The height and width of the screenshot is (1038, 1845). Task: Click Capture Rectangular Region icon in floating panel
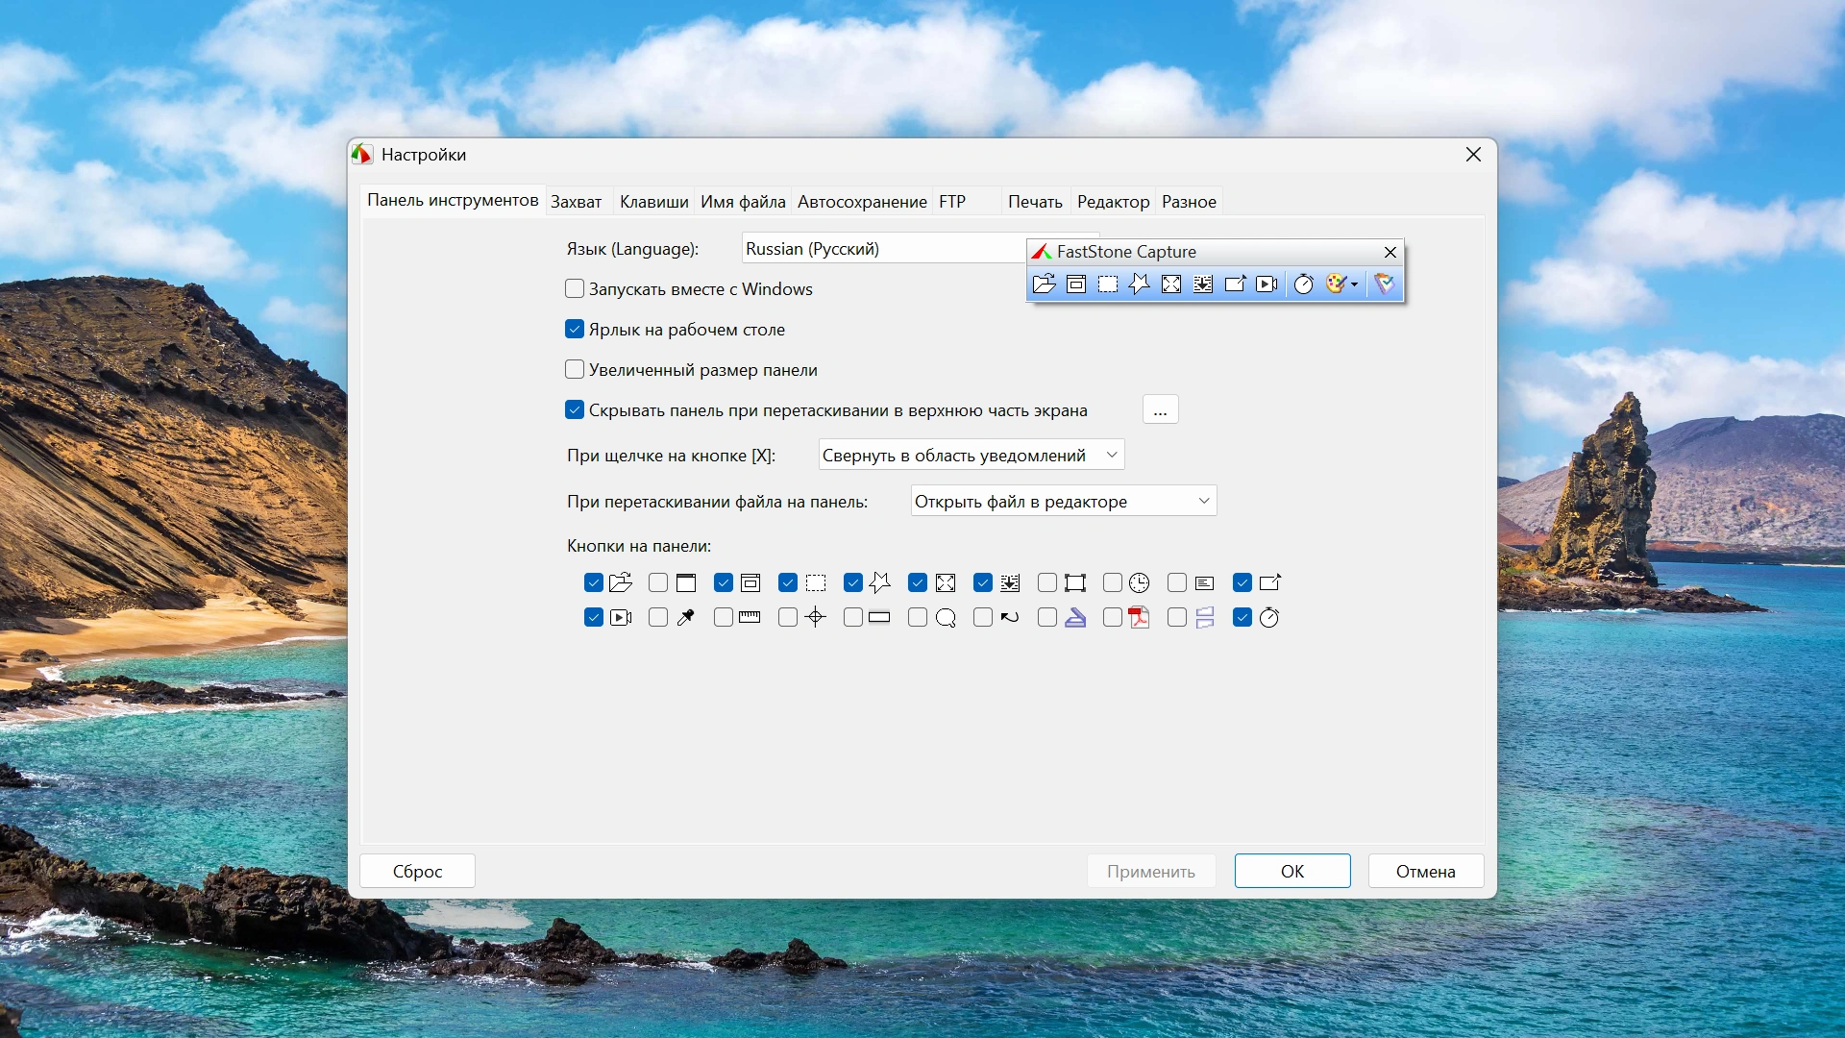(1108, 284)
